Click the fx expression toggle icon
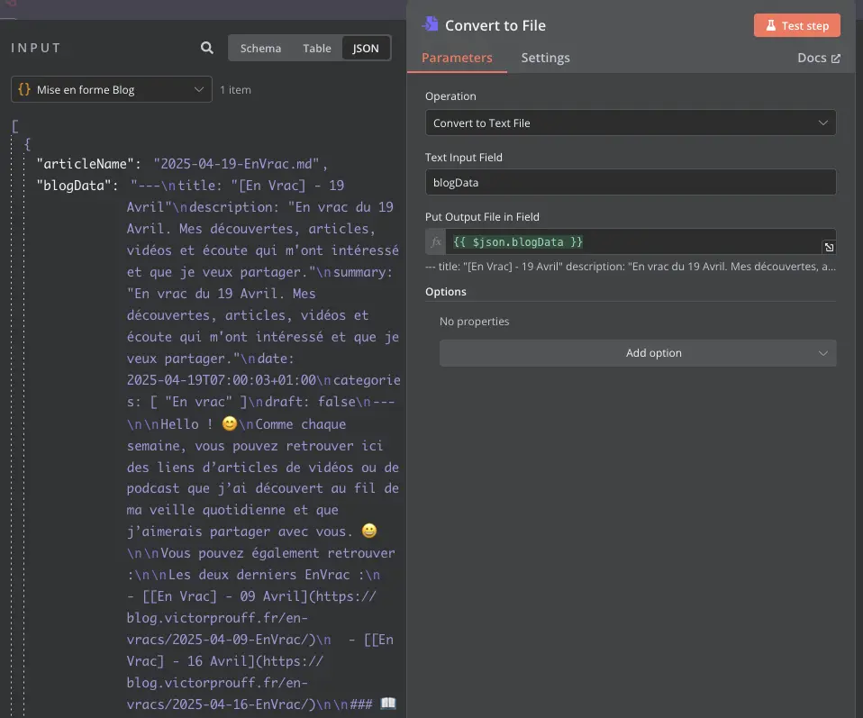This screenshot has width=863, height=718. click(x=436, y=241)
